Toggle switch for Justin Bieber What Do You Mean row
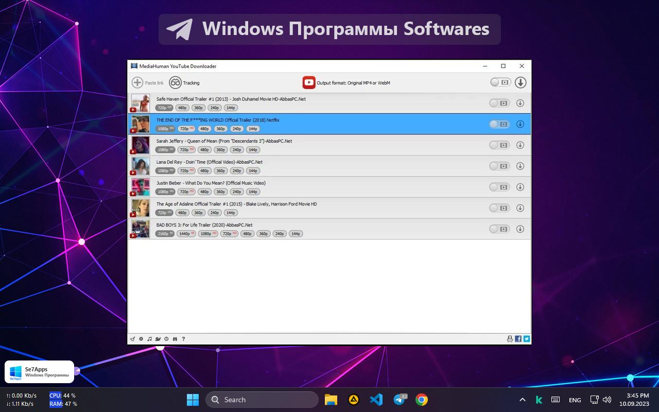Viewport: 659px width, 412px height. click(499, 187)
